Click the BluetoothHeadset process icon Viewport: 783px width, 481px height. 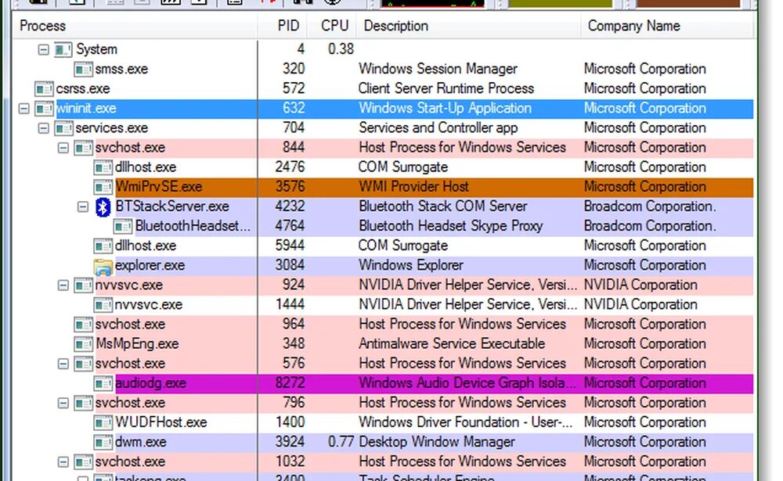[x=123, y=227]
